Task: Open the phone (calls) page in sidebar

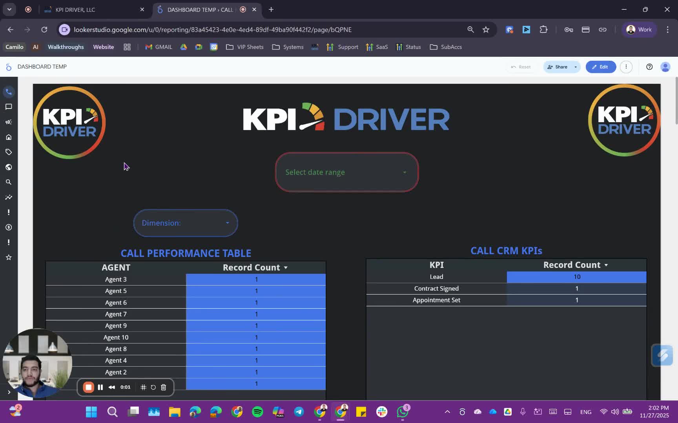Action: (9, 92)
